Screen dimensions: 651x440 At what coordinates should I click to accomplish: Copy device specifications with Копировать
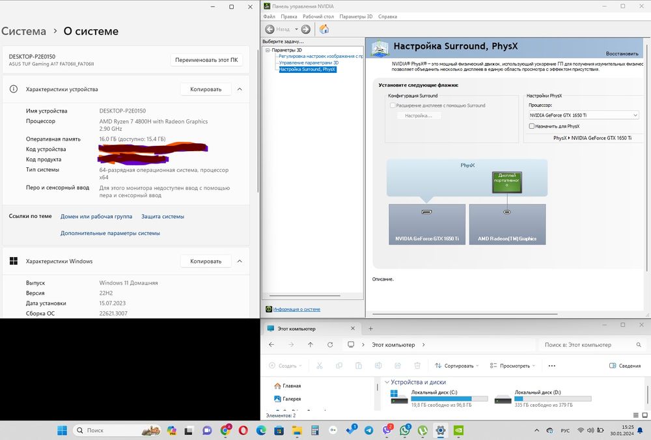(x=206, y=89)
